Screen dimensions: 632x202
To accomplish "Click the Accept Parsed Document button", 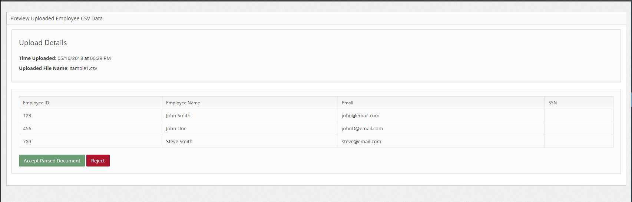I will [x=52, y=161].
